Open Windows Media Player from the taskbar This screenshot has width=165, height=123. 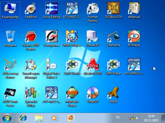[54, 118]
